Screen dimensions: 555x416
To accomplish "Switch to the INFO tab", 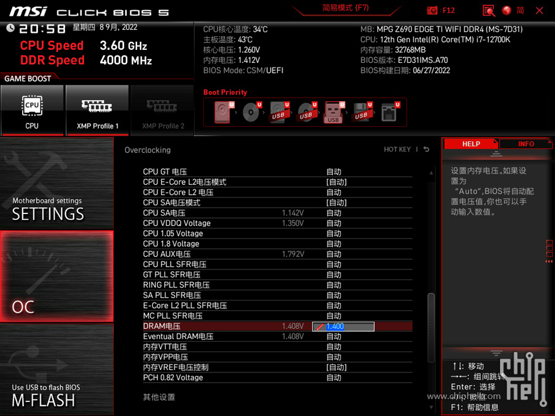I will coord(526,144).
